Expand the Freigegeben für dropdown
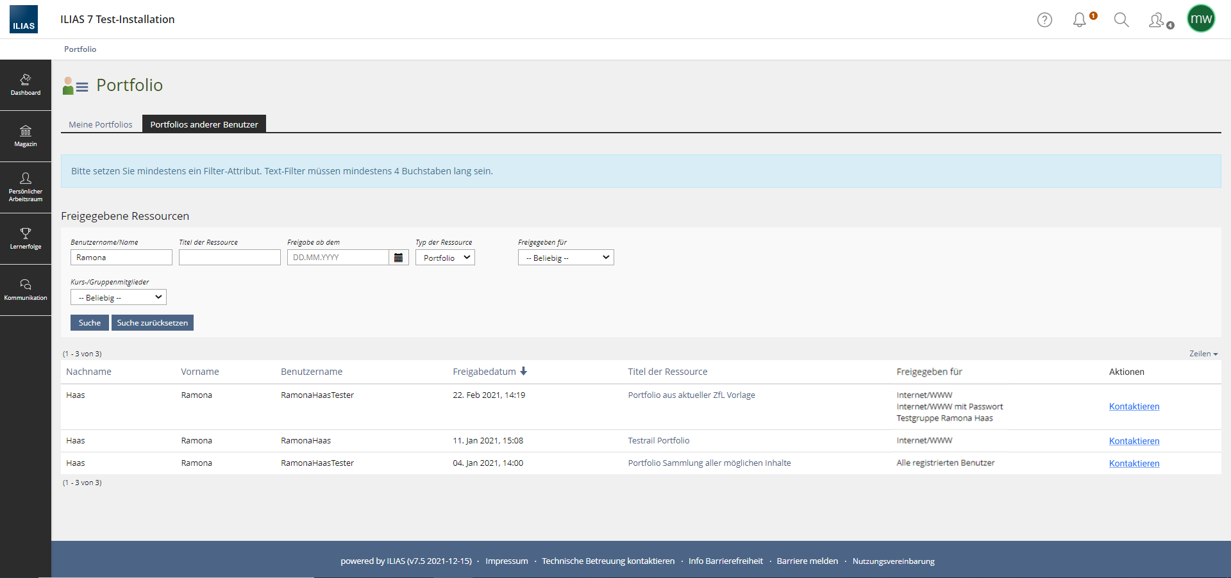This screenshot has width=1231, height=578. click(565, 258)
